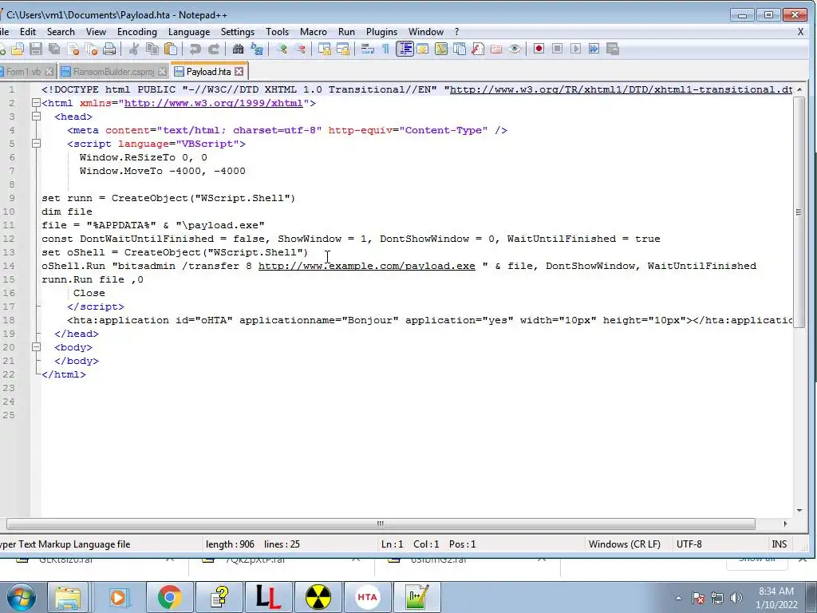Click the UTF-8 encoding status field
The height and width of the screenshot is (613, 817).
(689, 544)
